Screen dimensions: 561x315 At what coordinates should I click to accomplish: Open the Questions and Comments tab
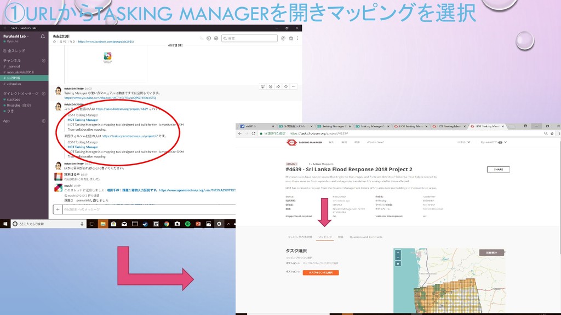pyautogui.click(x=366, y=237)
